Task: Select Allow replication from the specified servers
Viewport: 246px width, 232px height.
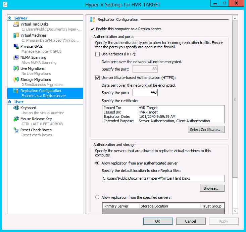Action: click(97, 197)
